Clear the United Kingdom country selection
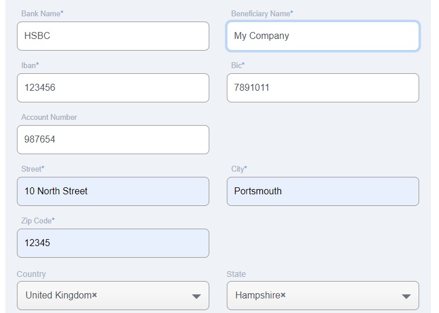 pos(94,296)
